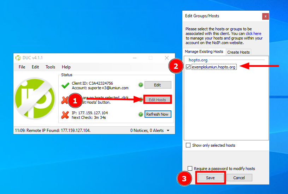288x194 pixels.
Task: Click the red X icon next to IP address
Action: pyautogui.click(x=65, y=115)
